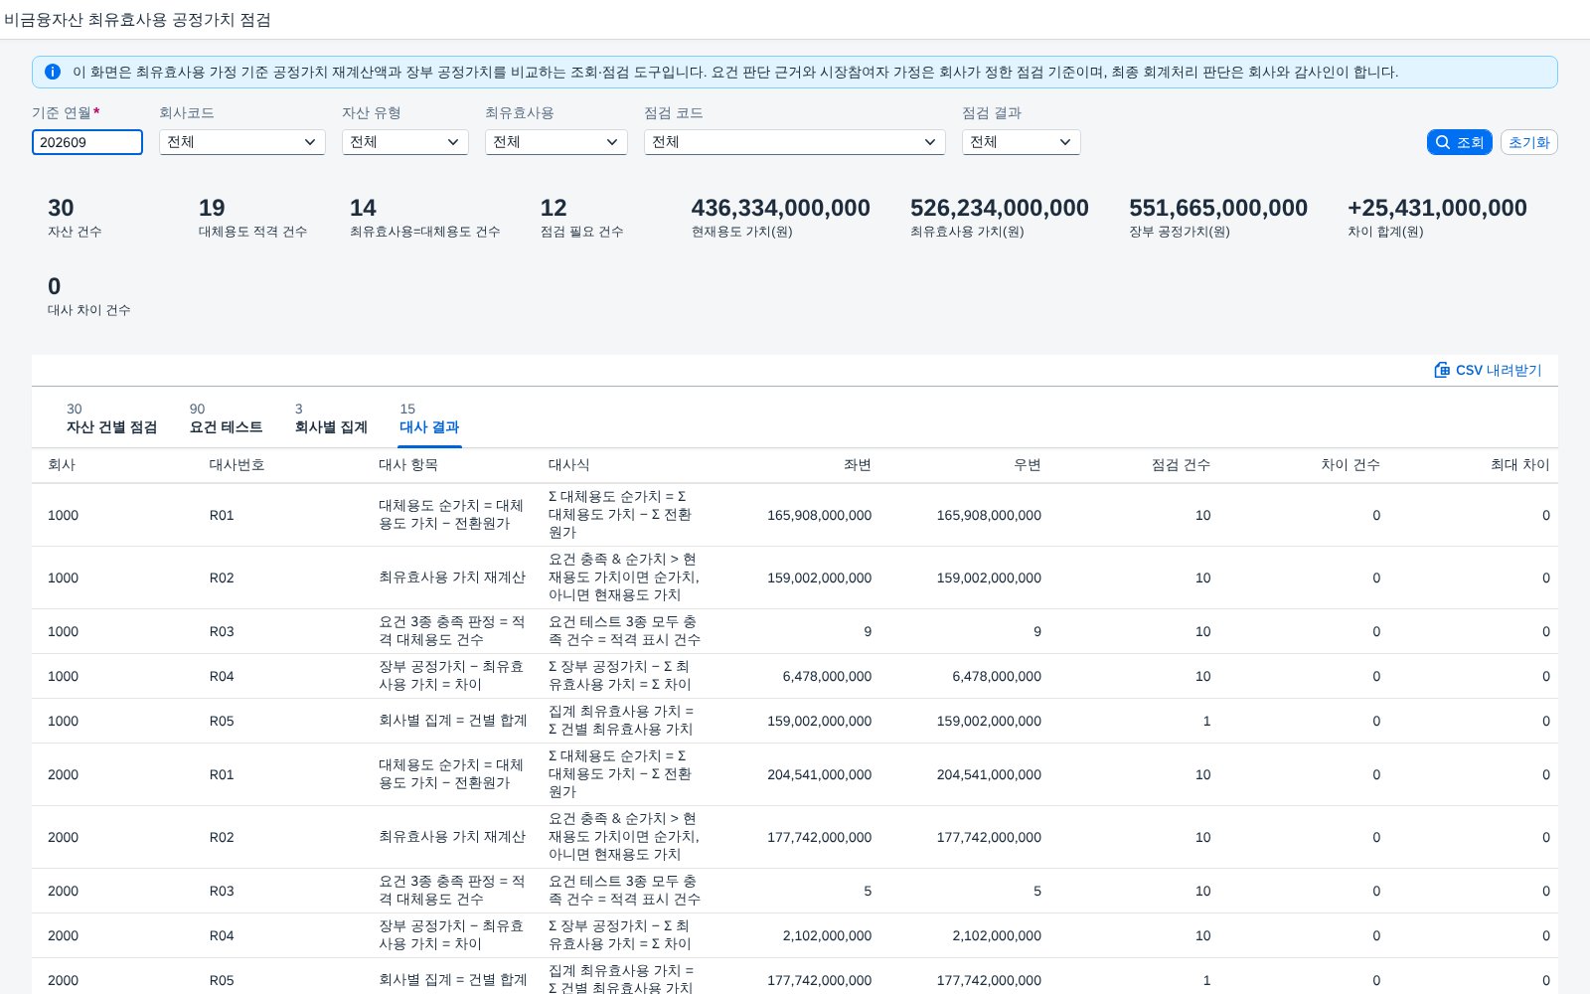Click the 대사 항목 column header
This screenshot has width=1590, height=994.
click(408, 464)
